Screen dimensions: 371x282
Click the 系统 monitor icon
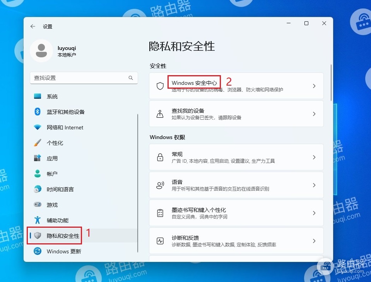point(38,96)
